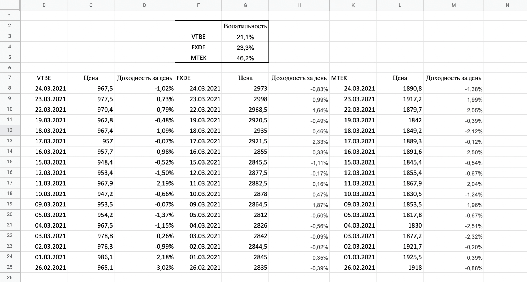
Task: Click 'Цена' header in column L
Action: pyautogui.click(x=400, y=78)
